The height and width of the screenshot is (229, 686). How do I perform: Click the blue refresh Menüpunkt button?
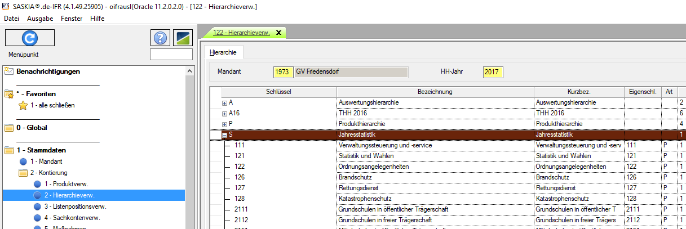coord(29,38)
